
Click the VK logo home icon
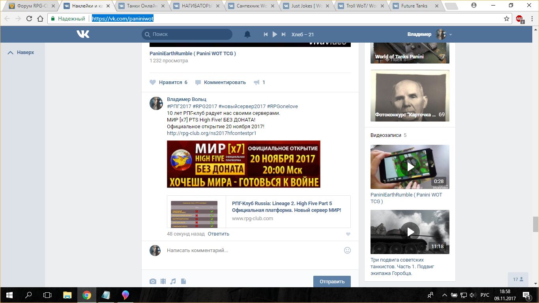pos(83,34)
